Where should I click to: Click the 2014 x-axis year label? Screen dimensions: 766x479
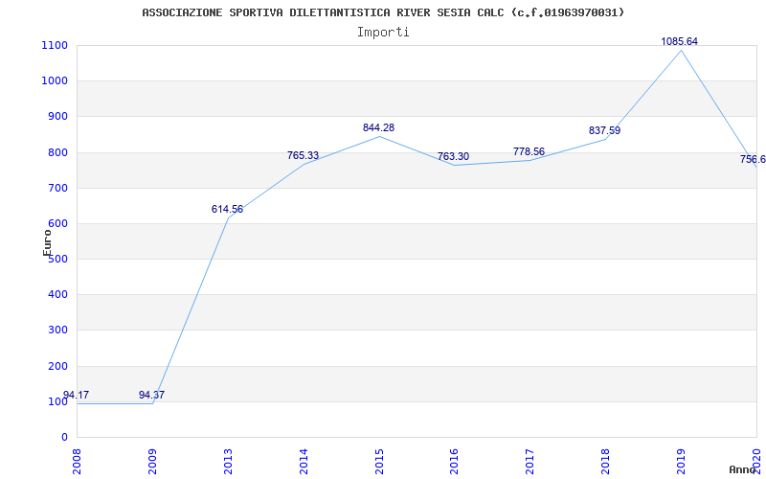pyautogui.click(x=304, y=462)
